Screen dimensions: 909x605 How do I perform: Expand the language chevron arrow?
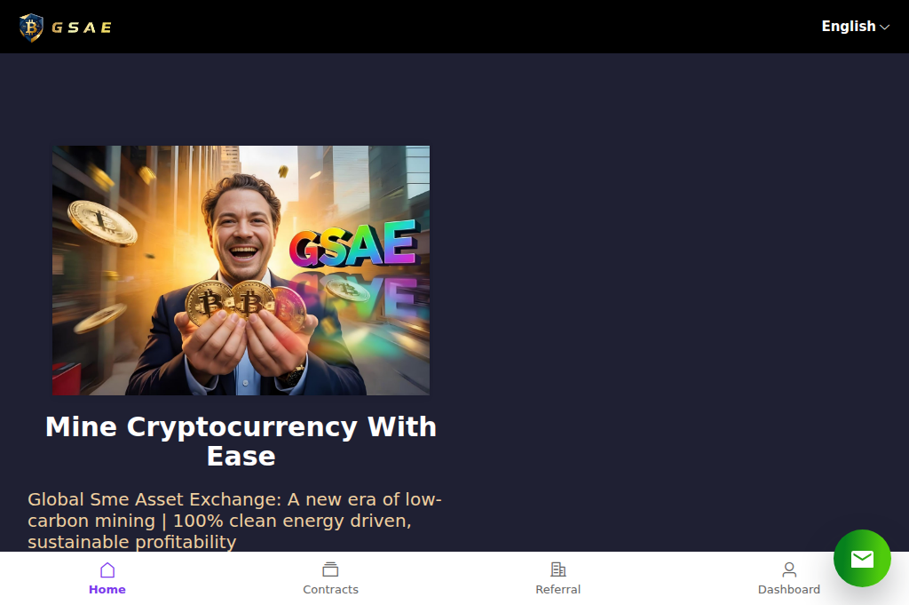(x=885, y=28)
